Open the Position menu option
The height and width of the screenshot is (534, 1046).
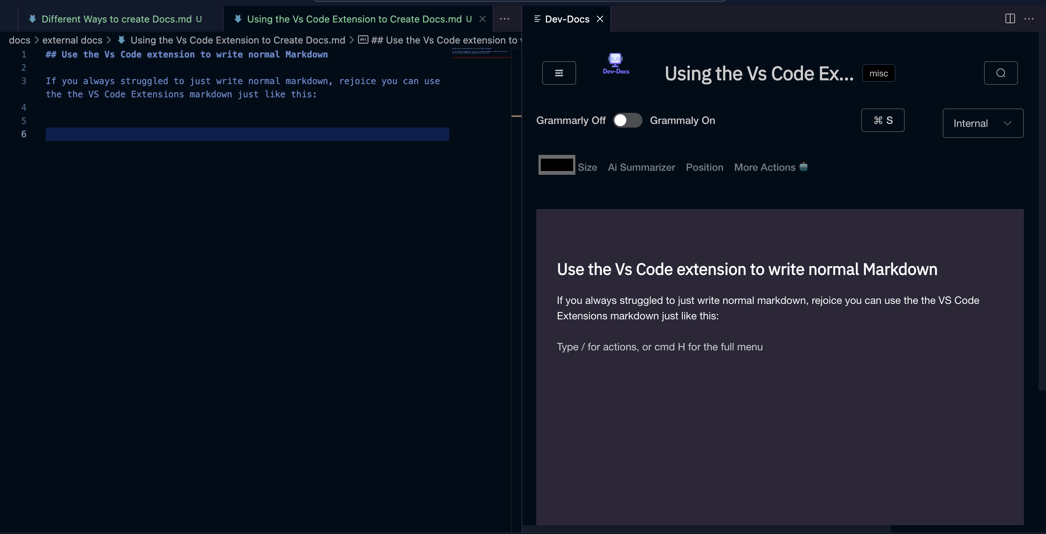[x=704, y=167]
